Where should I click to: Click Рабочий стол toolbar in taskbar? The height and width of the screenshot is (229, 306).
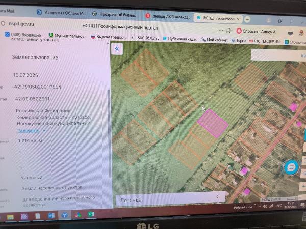(x=243, y=207)
